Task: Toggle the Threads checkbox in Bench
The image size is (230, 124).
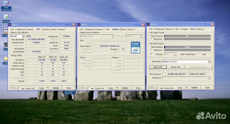Action: (152, 54)
